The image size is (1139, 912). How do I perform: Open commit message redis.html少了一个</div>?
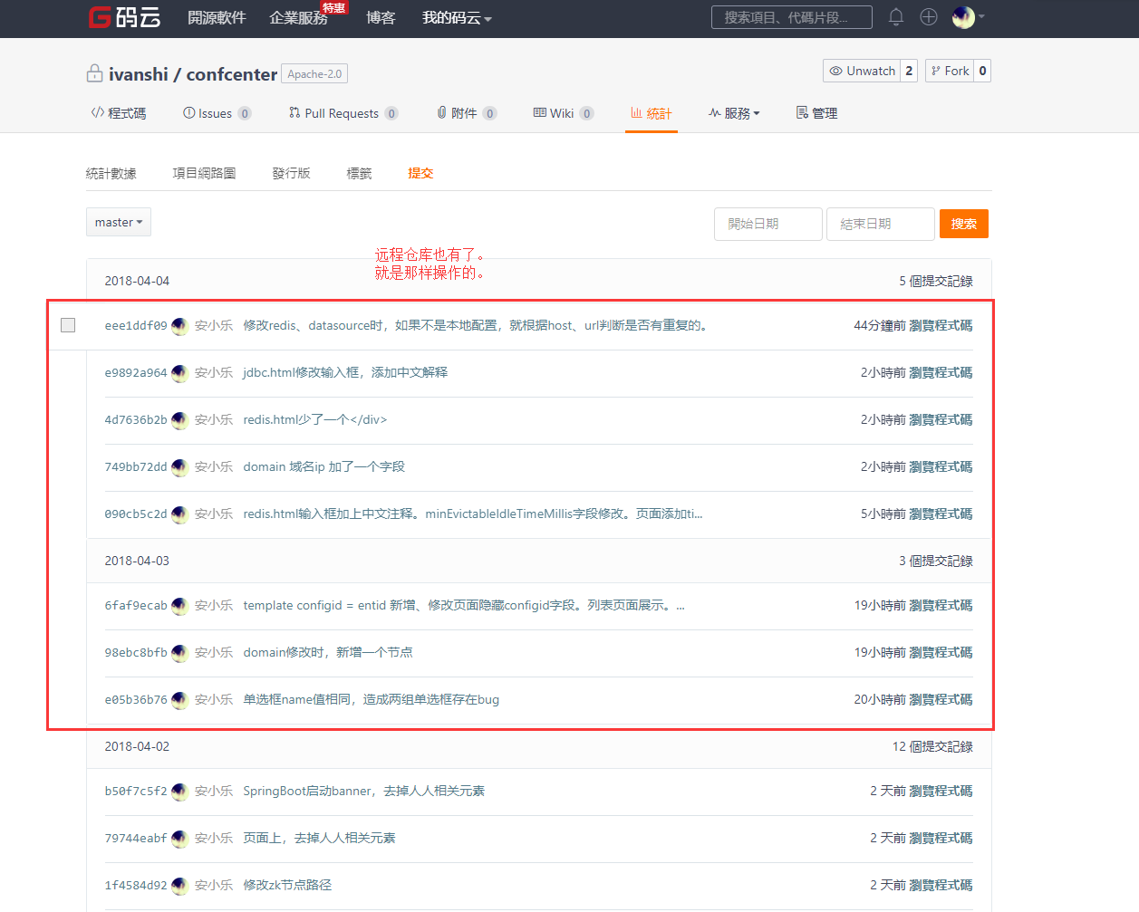point(315,419)
